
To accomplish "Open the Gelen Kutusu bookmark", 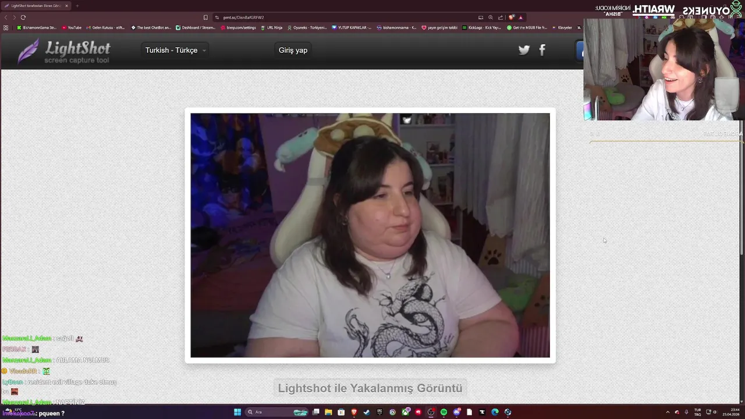I will click(105, 27).
